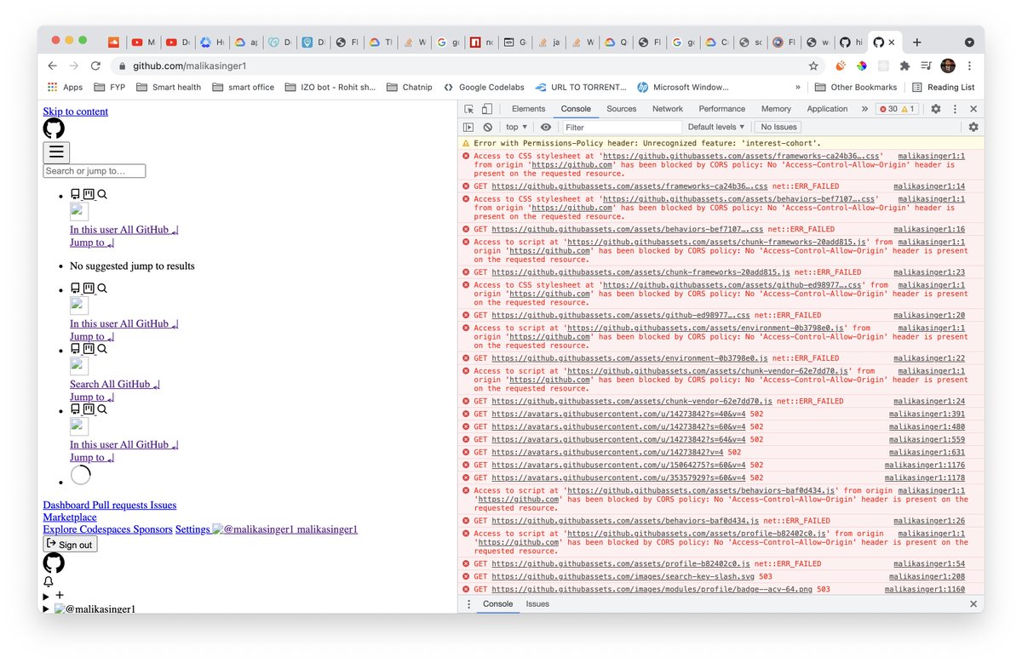Click the 'No suggested jump to results' text
This screenshot has height=663, width=1022.
click(x=132, y=266)
